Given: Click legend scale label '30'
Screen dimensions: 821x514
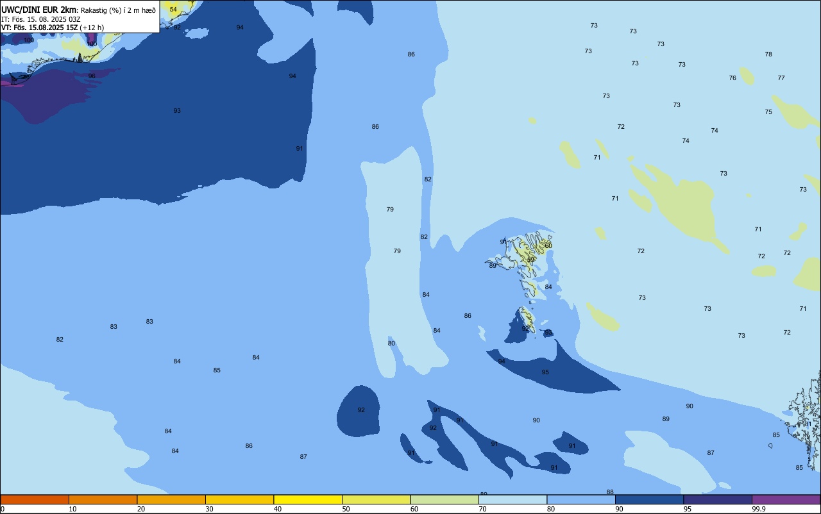Looking at the screenshot, I should click(x=209, y=509).
